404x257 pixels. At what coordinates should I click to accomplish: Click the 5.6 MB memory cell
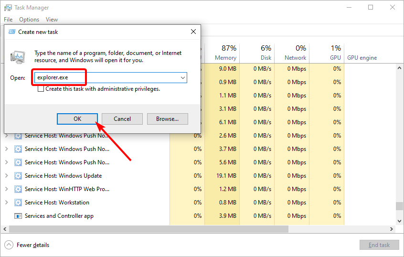pyautogui.click(x=222, y=162)
